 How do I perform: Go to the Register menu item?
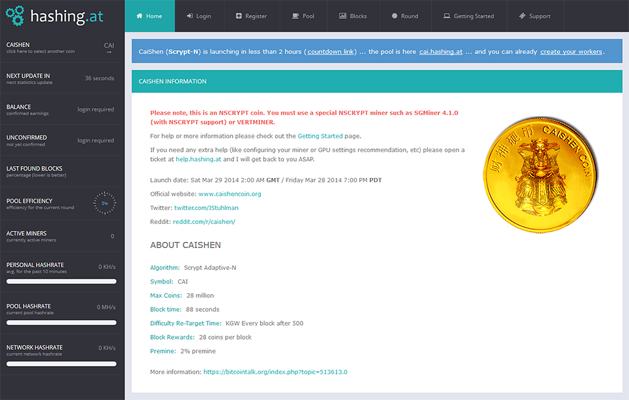252,16
